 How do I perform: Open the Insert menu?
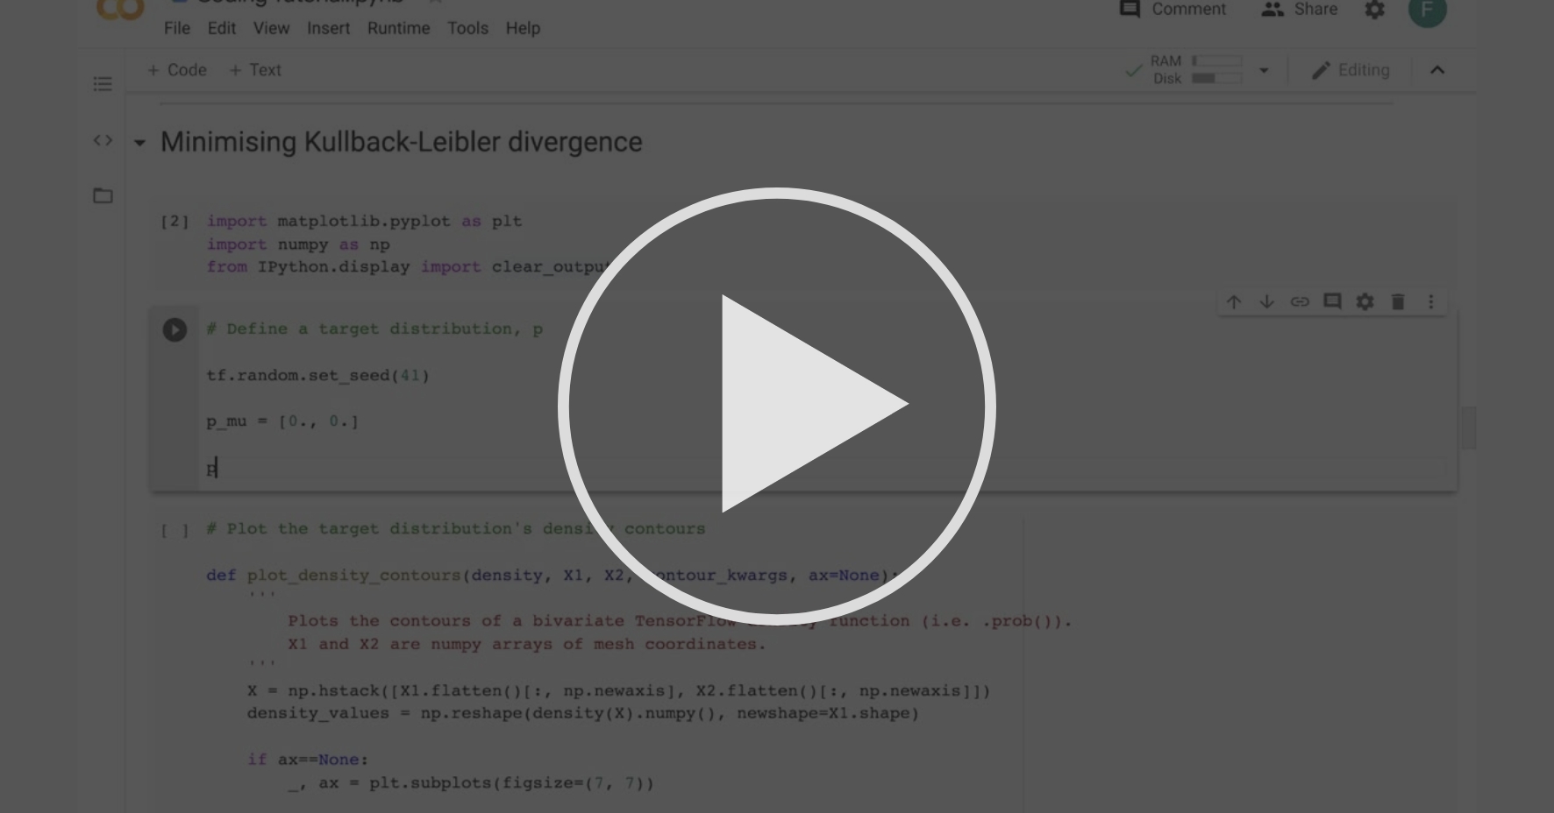click(328, 28)
